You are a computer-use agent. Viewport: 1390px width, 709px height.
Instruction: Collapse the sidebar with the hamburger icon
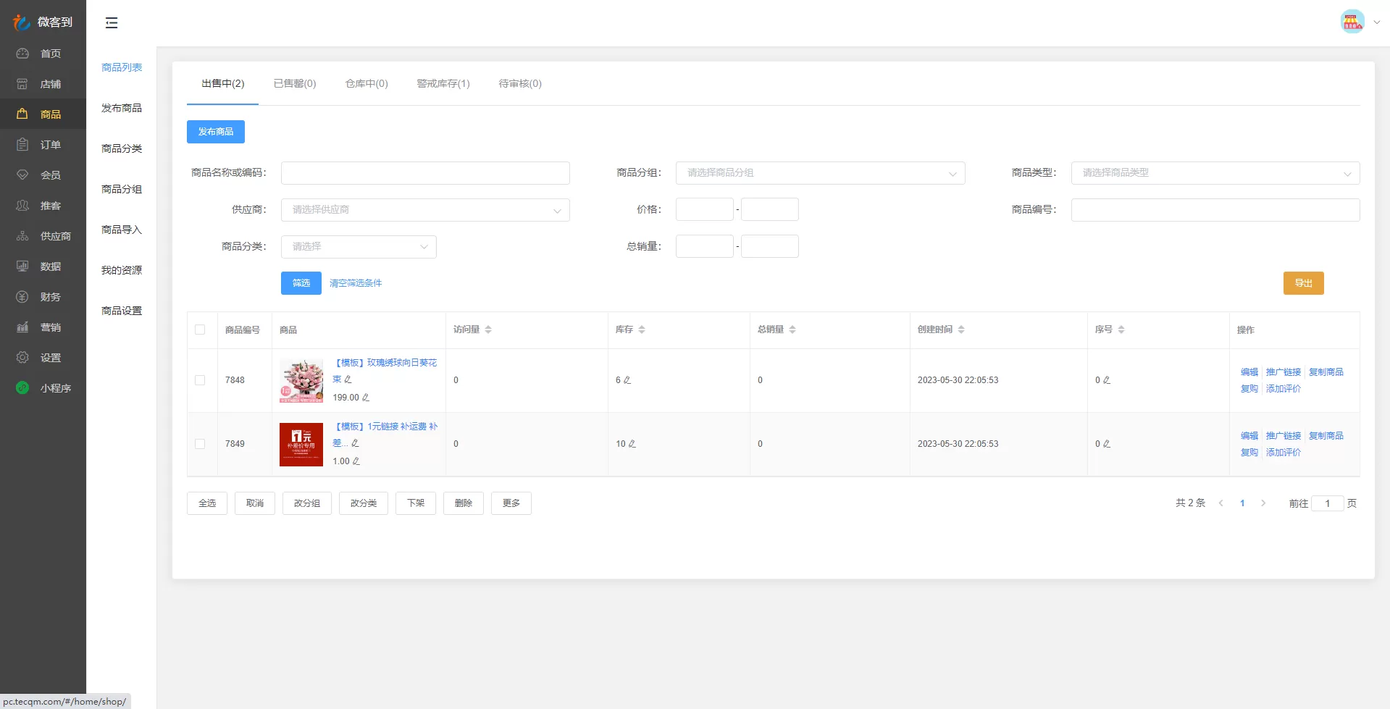click(112, 23)
